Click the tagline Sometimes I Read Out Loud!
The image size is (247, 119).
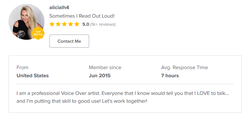[82, 16]
